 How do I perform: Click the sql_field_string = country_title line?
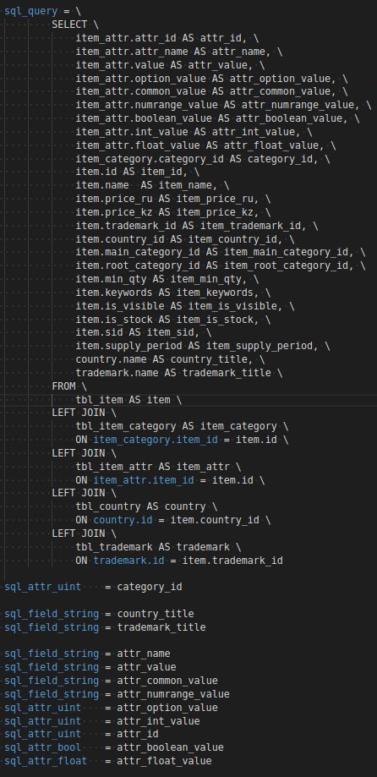[x=99, y=613]
